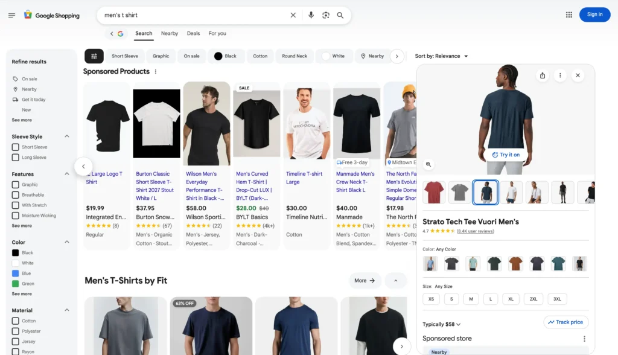Screen dimensions: 618x355
Task: Collapse the Sleeve Style section
Action: click(66, 136)
